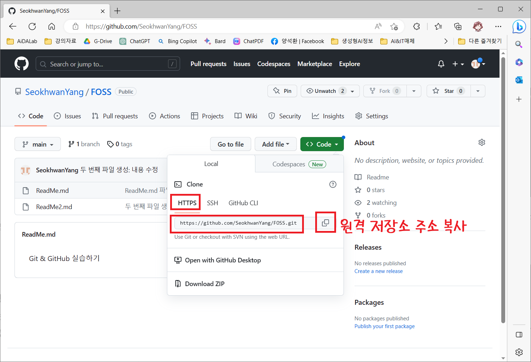Viewport: 531px width, 362px height.
Task: Open repository Settings tab
Action: pos(371,116)
